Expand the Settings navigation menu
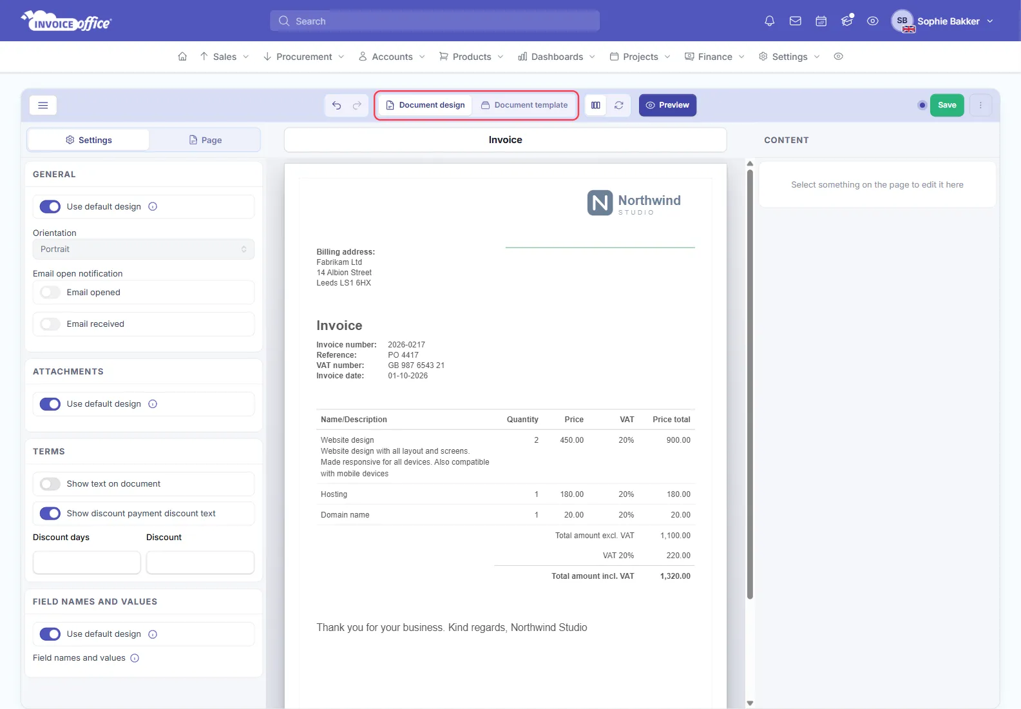1021x709 pixels. (789, 57)
